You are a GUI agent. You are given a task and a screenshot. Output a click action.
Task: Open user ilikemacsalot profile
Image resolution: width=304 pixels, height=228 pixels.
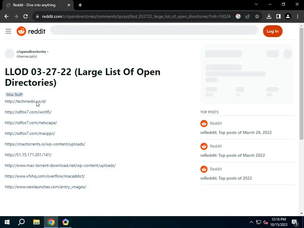[26, 56]
